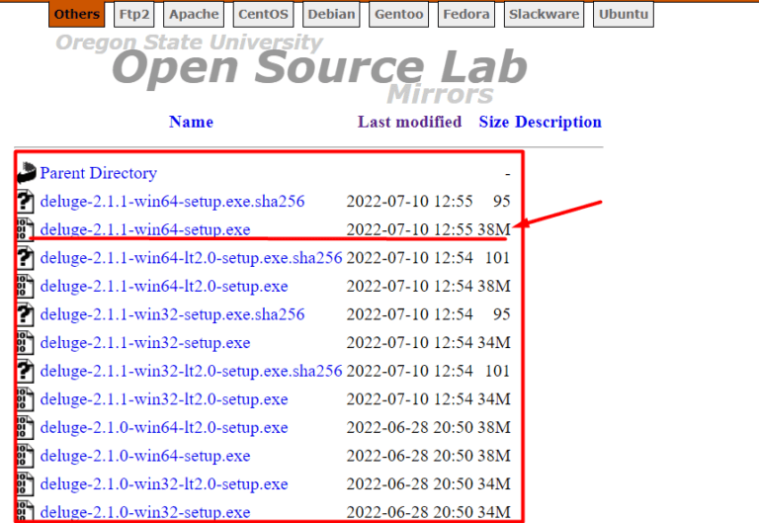Click the binary icon beside deluge-2.1.1-win32-lt2.0-setup.exe
The height and width of the screenshot is (523, 759).
click(x=25, y=399)
